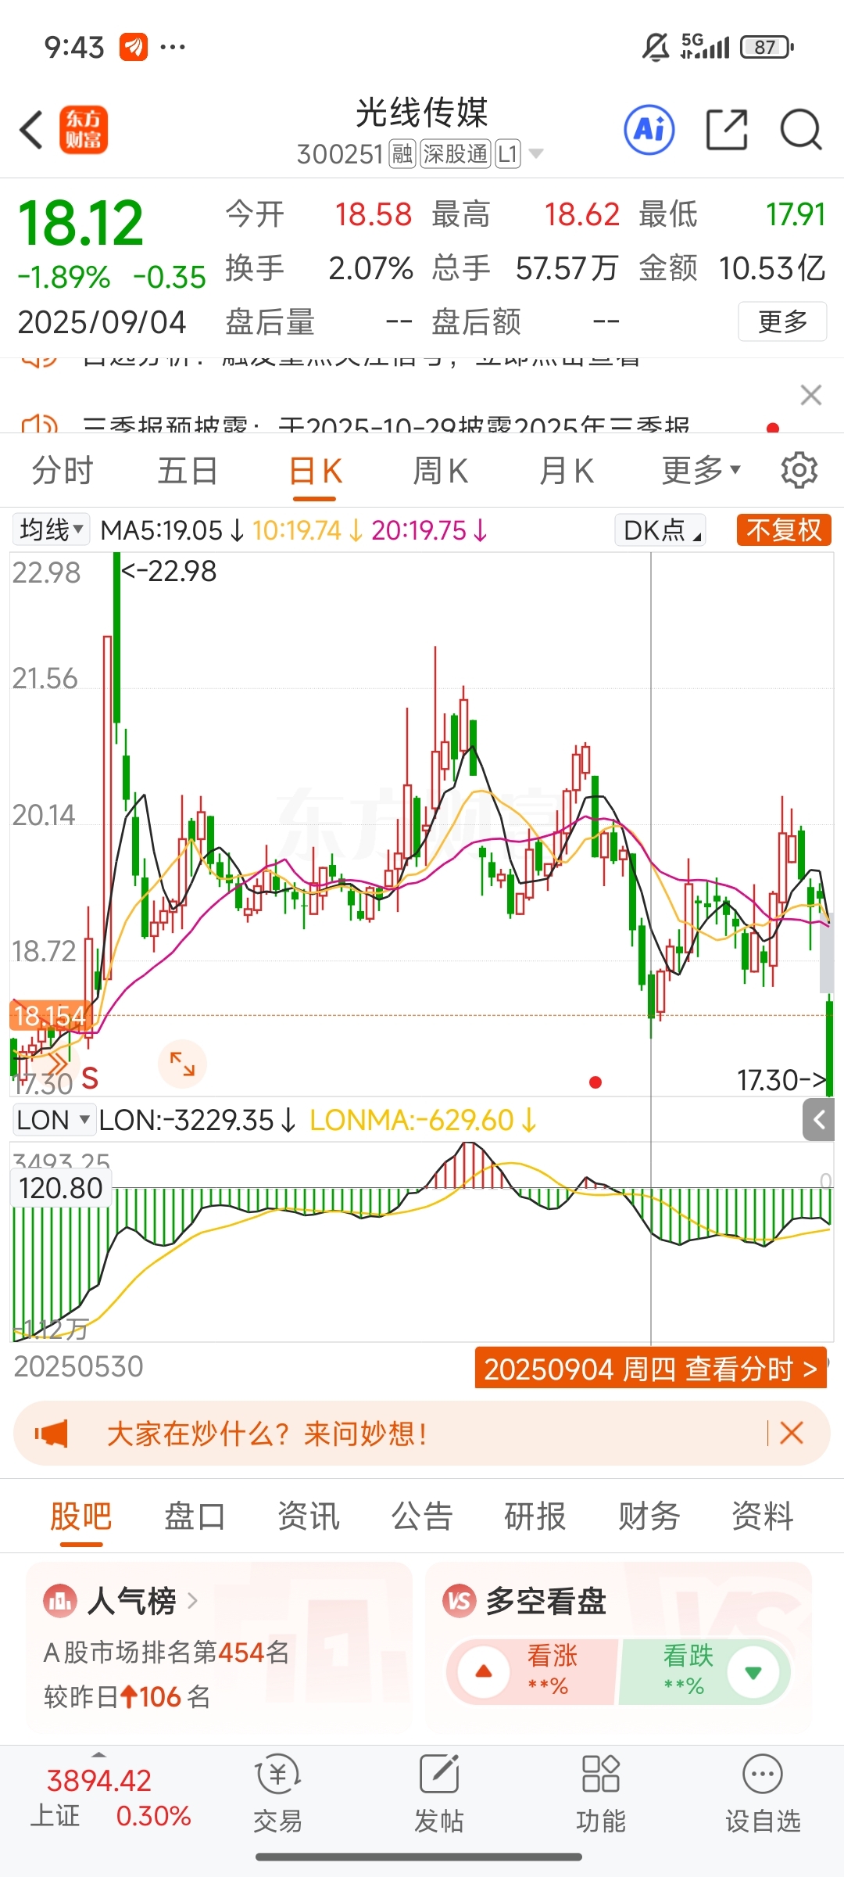Open 股吧 tab
The width and height of the screenshot is (844, 1877).
[81, 1516]
